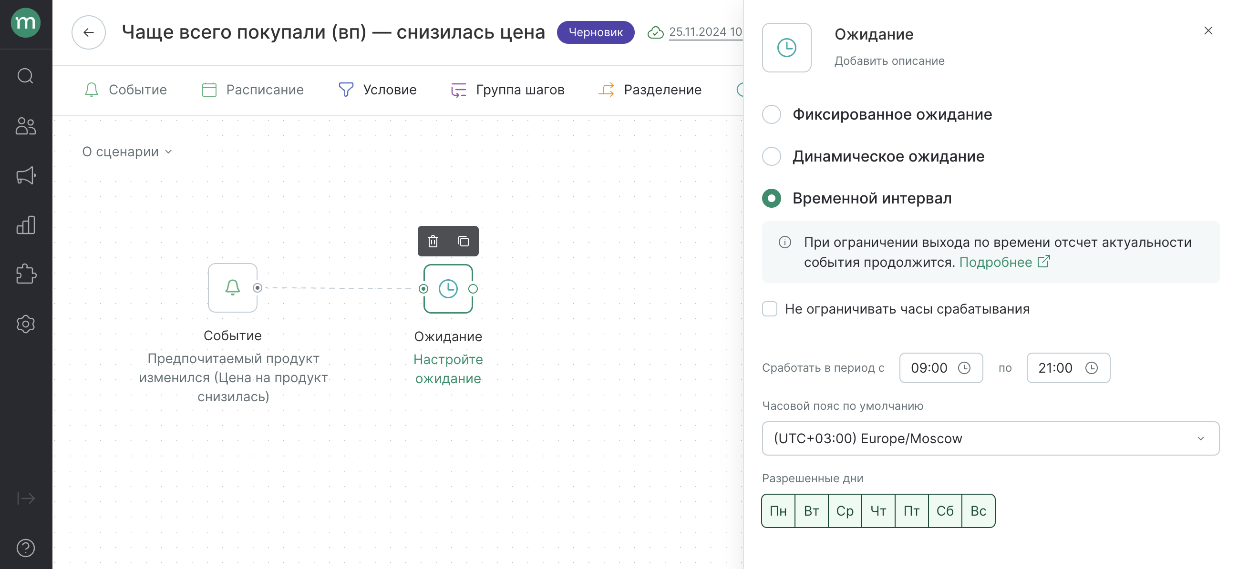Click Добавить описание in panel

pyautogui.click(x=889, y=61)
